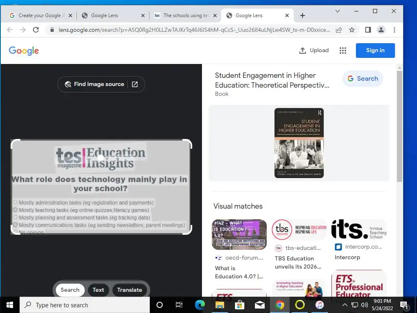This screenshot has height=313, width=417.
Task: Open image source in new tab icon
Action: pyautogui.click(x=135, y=84)
